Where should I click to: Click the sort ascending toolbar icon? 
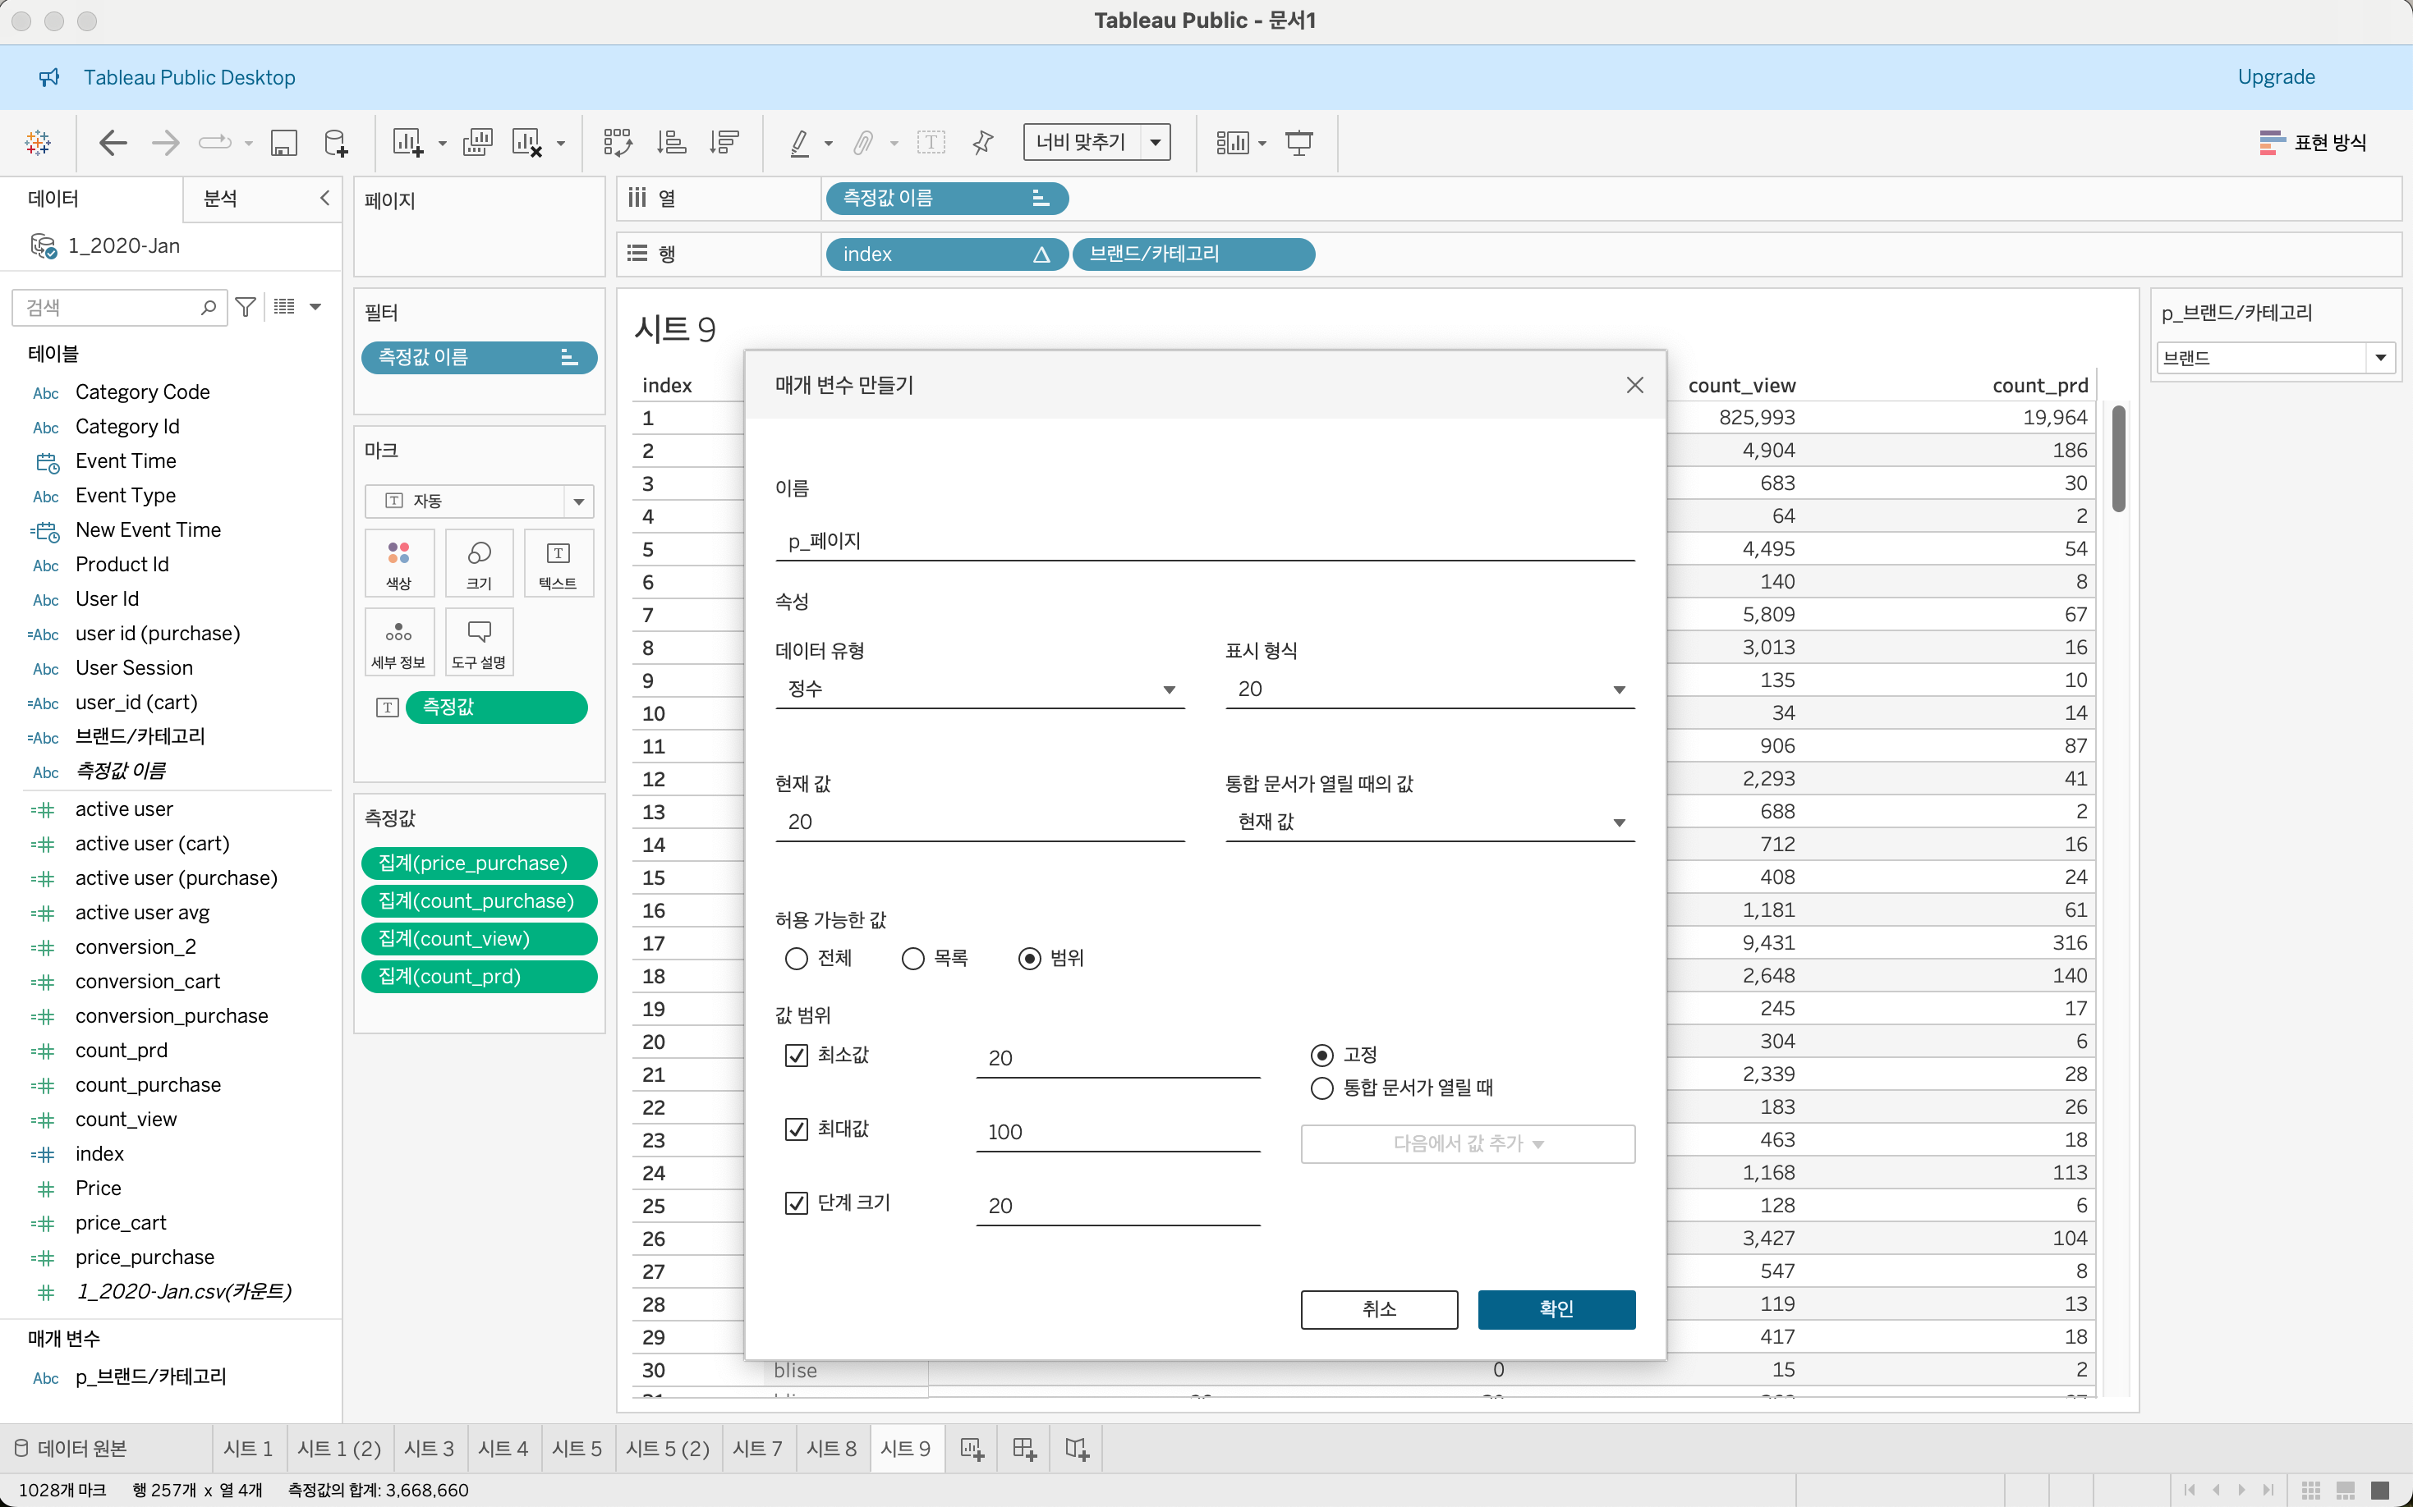[x=671, y=143]
